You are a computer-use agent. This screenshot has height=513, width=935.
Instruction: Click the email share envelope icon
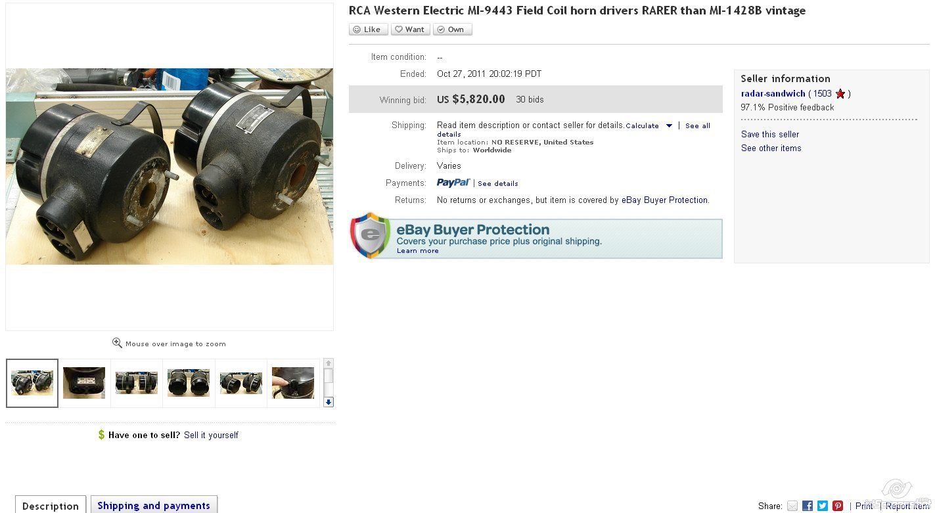point(792,506)
